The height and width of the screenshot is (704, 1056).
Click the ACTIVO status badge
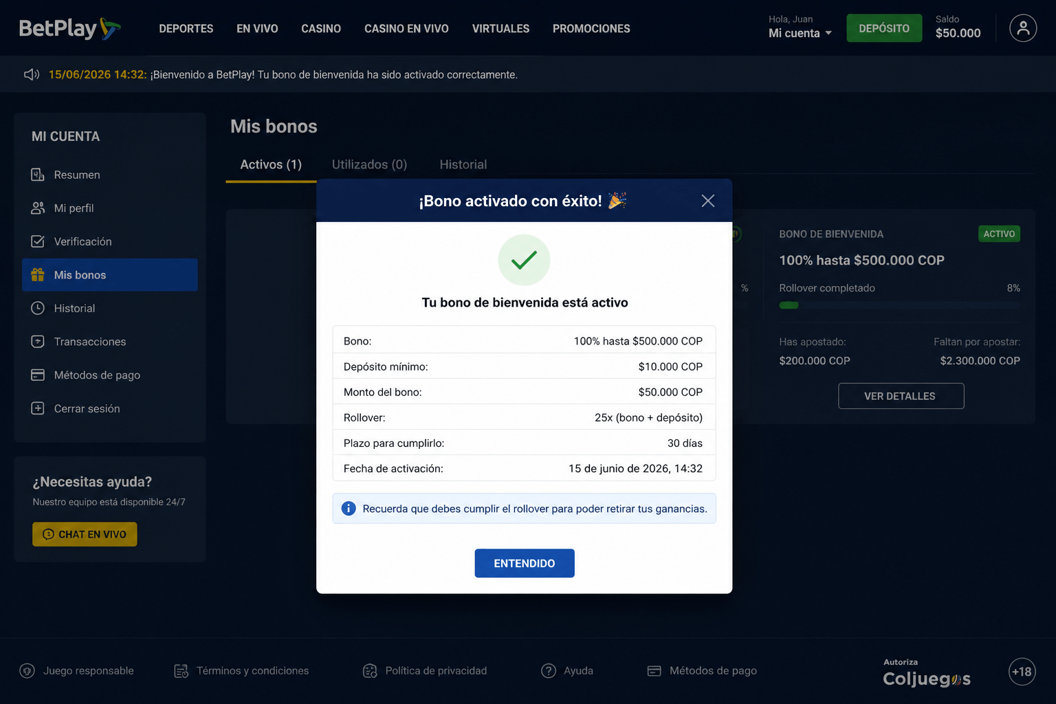pyautogui.click(x=999, y=234)
